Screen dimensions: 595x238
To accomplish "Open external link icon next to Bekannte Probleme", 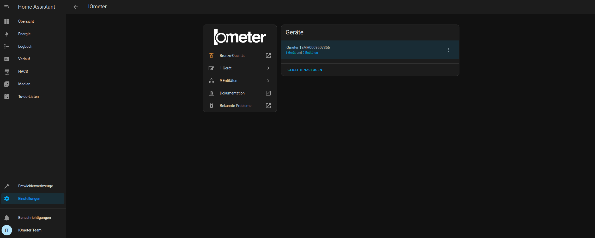I will pos(268,106).
